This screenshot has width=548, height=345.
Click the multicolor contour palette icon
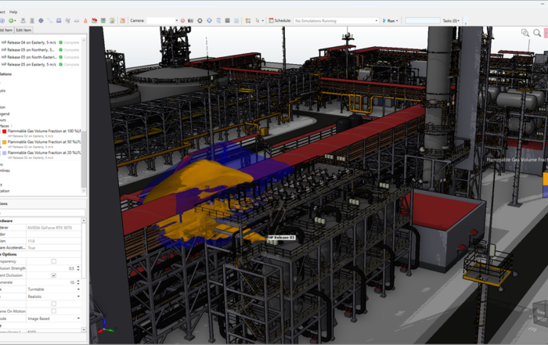point(122,20)
